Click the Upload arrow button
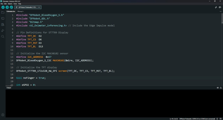Viewport: 223px width, 120px height. (x=7, y=7)
